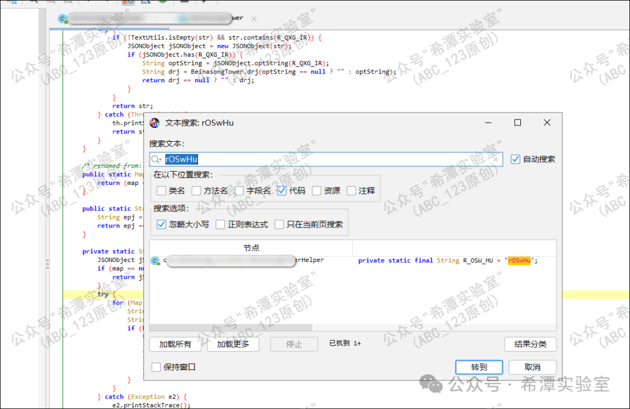Click the 转到 button
The image size is (630, 409).
[479, 367]
